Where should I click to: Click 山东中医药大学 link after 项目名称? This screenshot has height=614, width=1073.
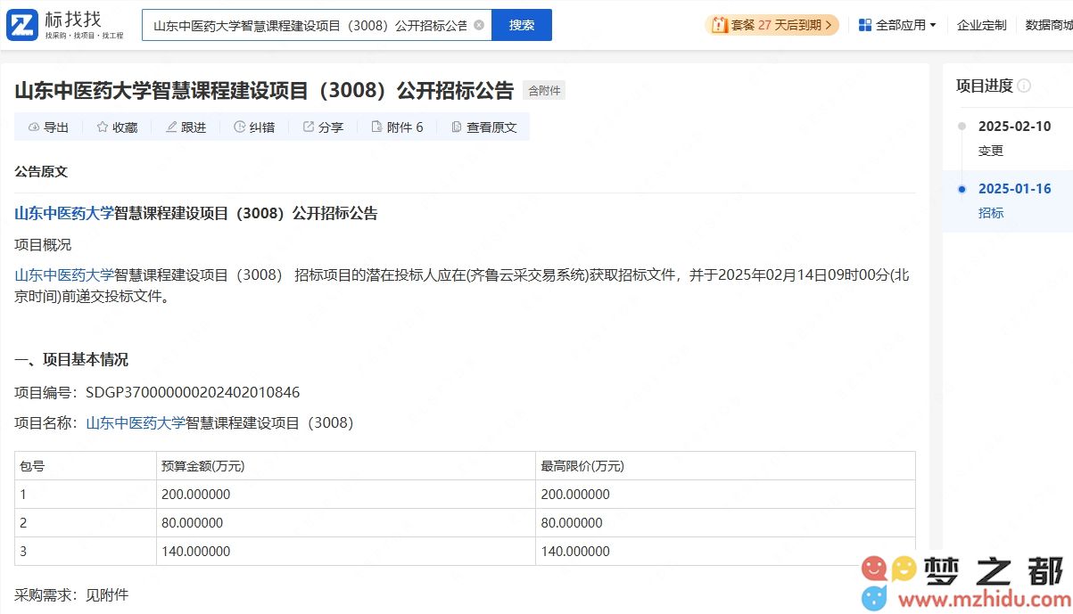point(136,422)
